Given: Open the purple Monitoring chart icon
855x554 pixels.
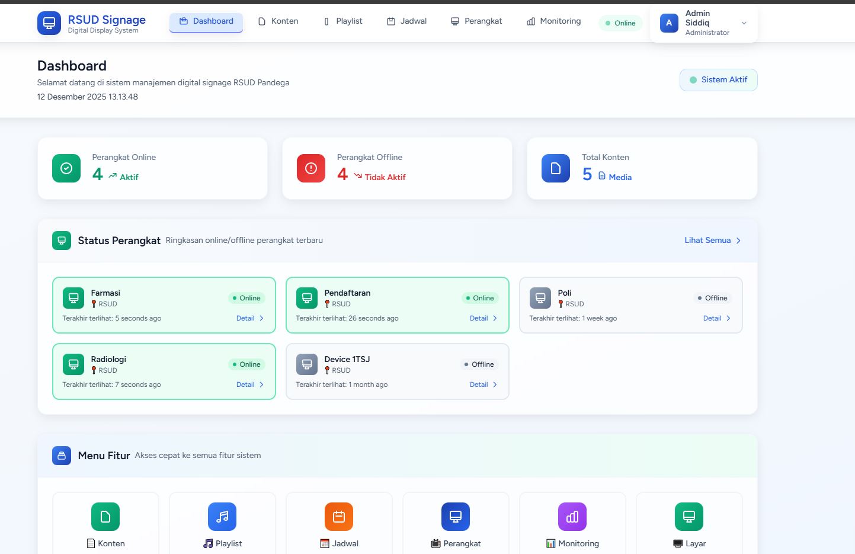Looking at the screenshot, I should (572, 517).
